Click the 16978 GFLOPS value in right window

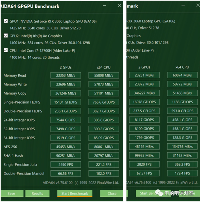click(x=144, y=102)
